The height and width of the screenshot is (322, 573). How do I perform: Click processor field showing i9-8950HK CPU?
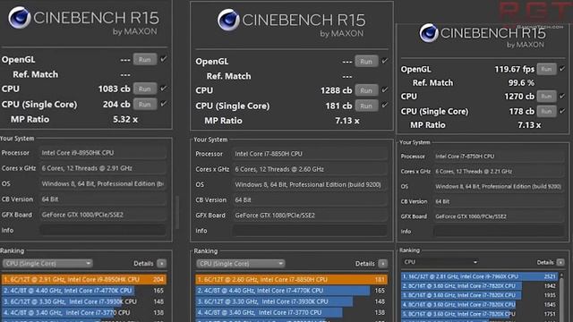103,153
